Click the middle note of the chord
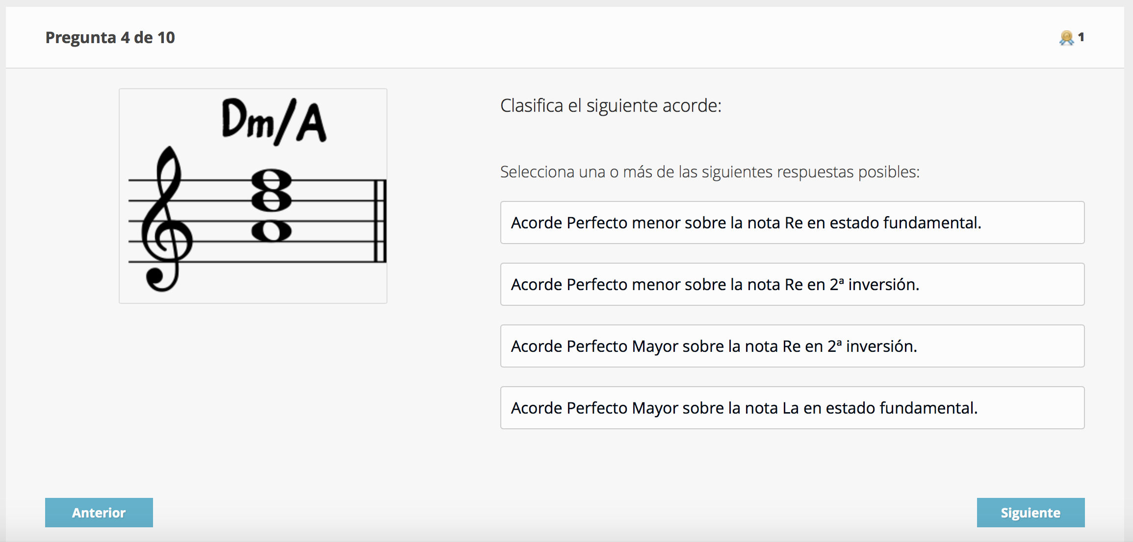 click(x=271, y=200)
